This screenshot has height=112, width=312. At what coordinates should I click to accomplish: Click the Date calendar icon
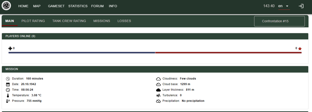[x=8, y=84]
